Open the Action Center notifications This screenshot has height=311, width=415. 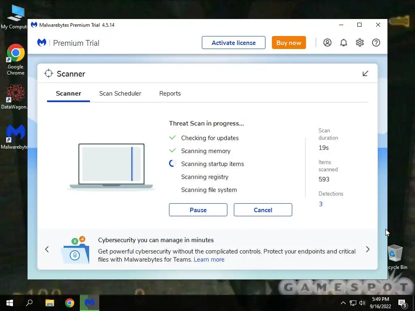(x=402, y=303)
